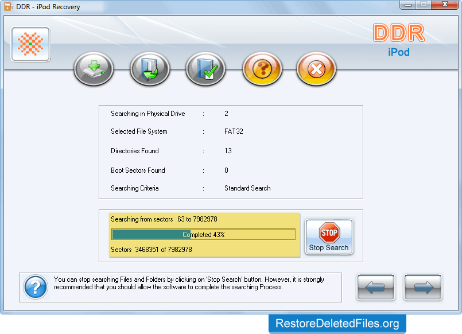Open help via orange question mark icon
Screen dimensions: 462x334
tap(262, 69)
